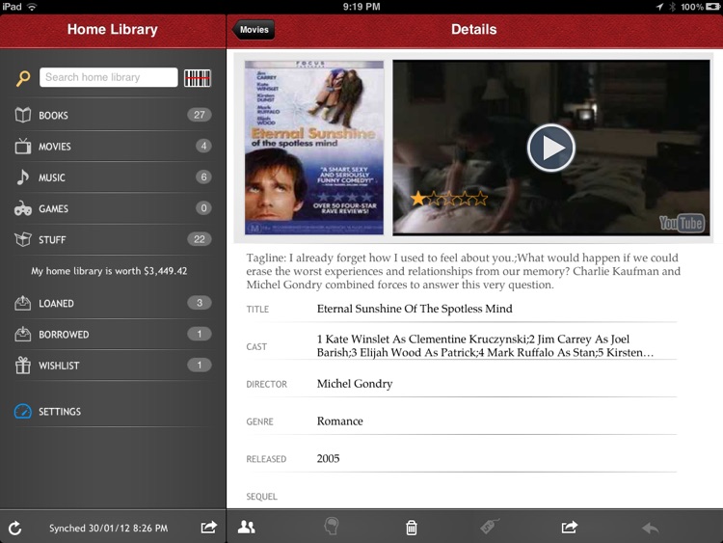Image resolution: width=723 pixels, height=543 pixels.
Task: Open the STUFF category
Action: (x=113, y=239)
